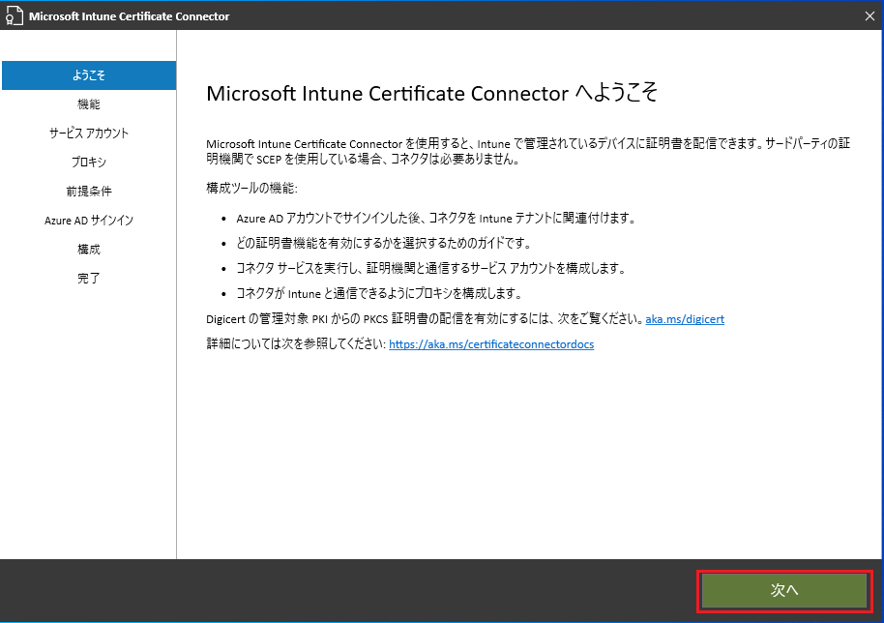Click the Digicert の管理対象 PKI sentence
The image size is (884, 623).
click(425, 319)
